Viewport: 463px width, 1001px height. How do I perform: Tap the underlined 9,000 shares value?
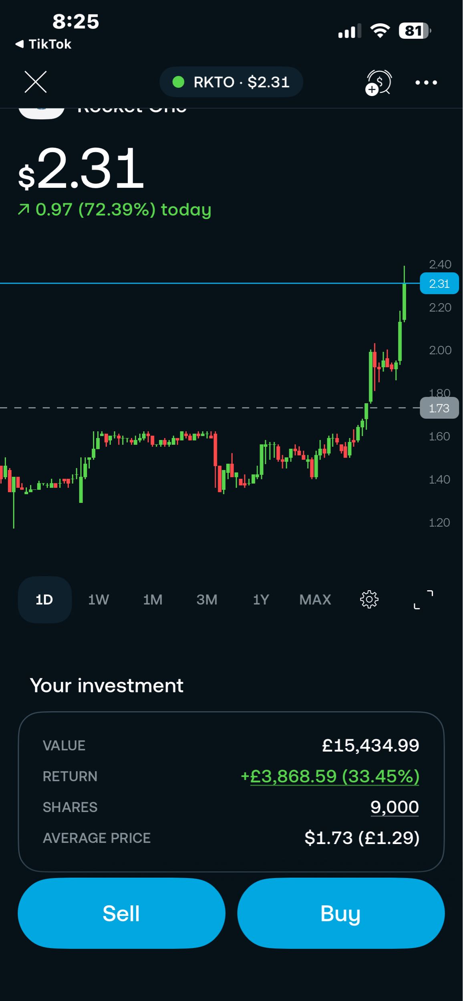coord(395,807)
